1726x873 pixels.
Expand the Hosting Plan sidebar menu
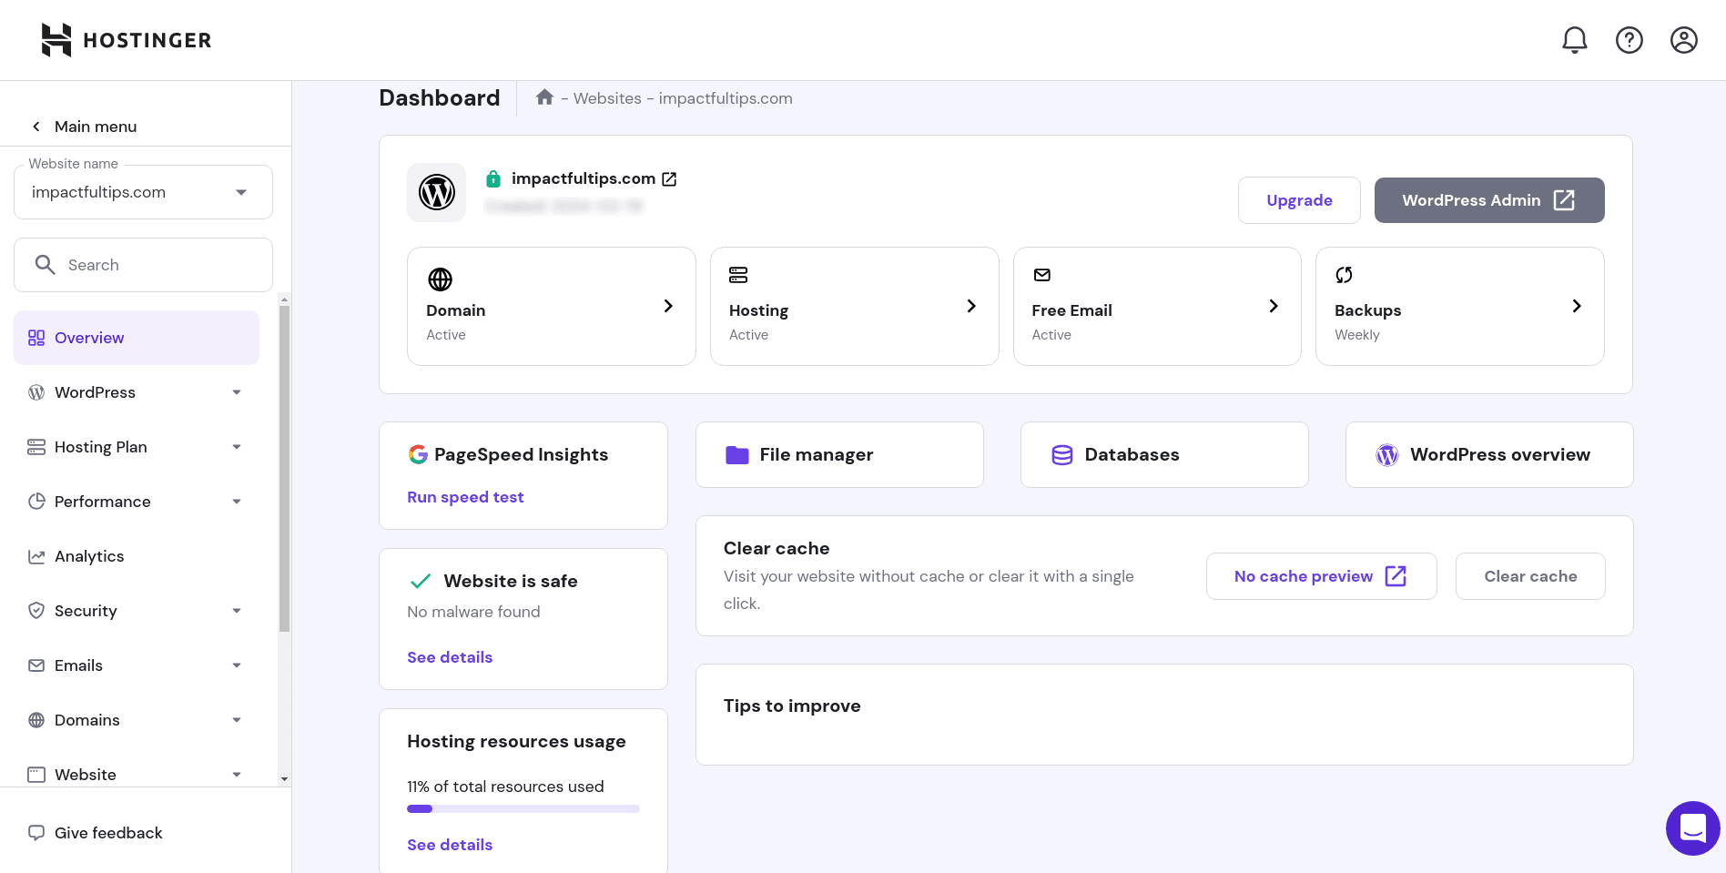pyautogui.click(x=237, y=447)
